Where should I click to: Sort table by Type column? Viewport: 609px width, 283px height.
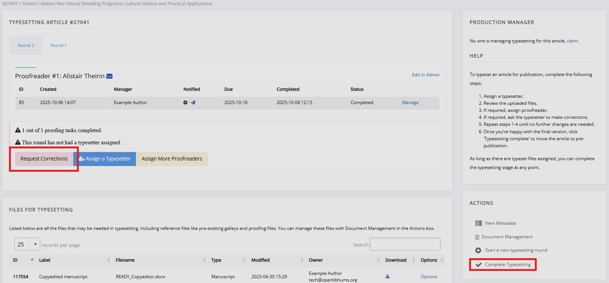point(228,260)
